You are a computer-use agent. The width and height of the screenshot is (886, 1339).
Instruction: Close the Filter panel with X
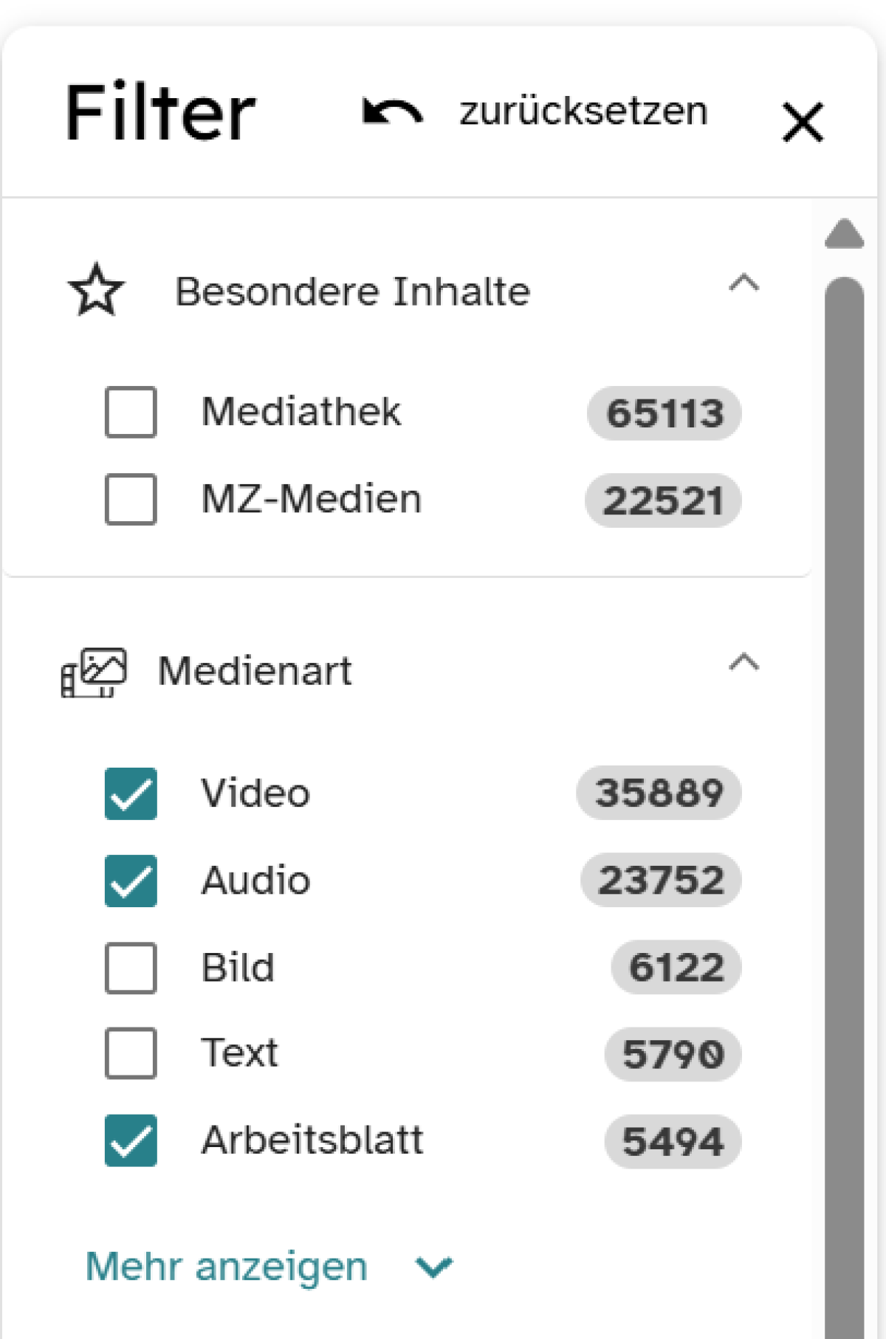803,122
